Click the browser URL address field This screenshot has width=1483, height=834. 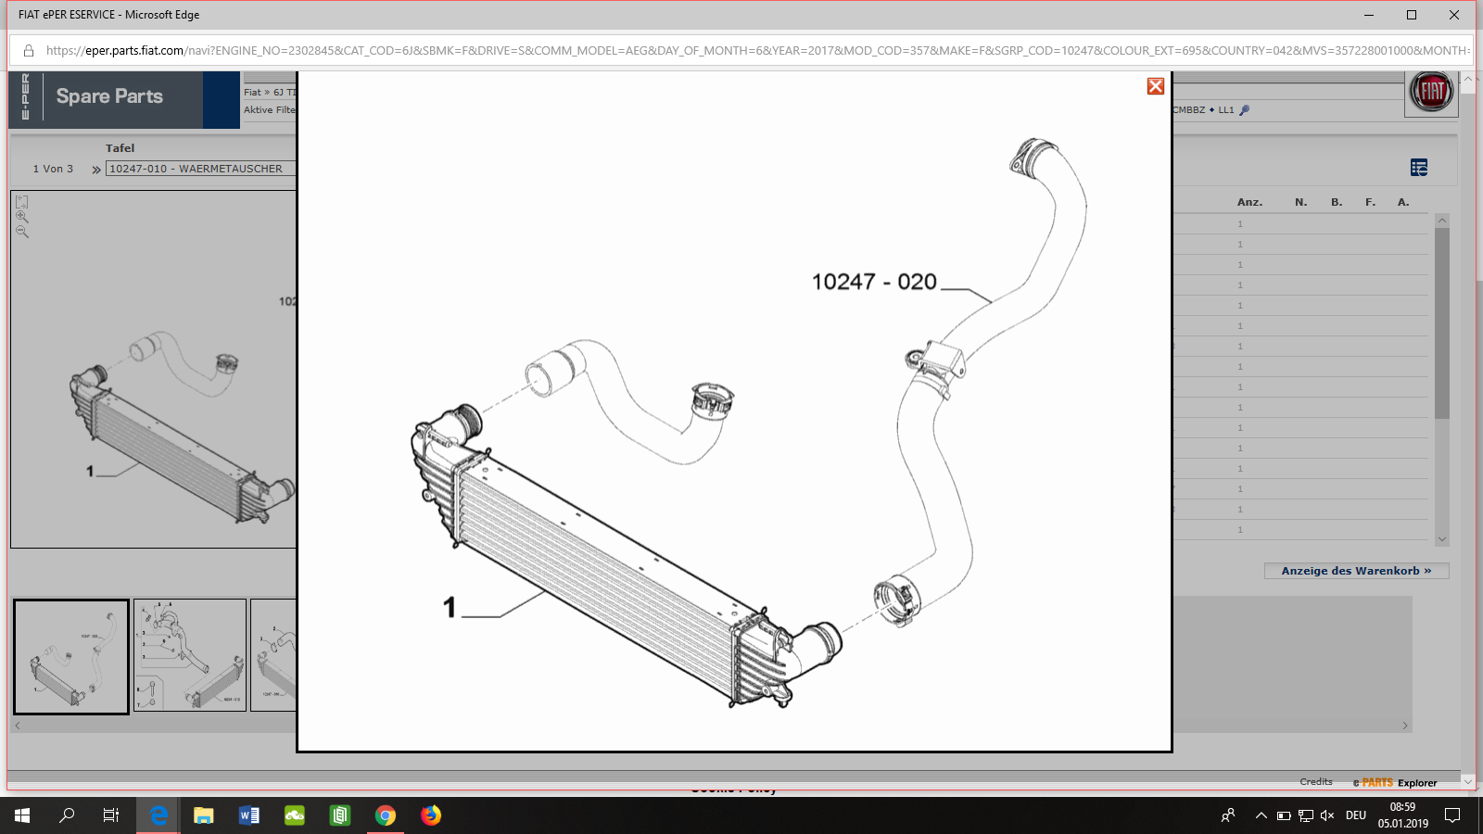coord(741,50)
